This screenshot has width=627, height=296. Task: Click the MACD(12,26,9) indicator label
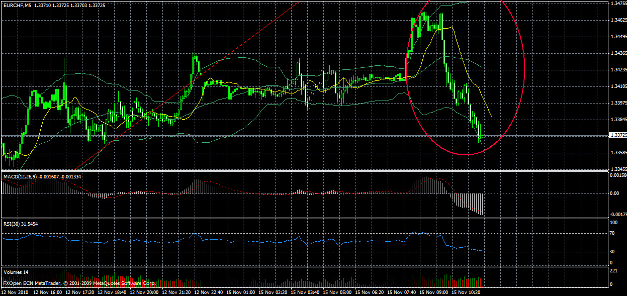click(20, 176)
